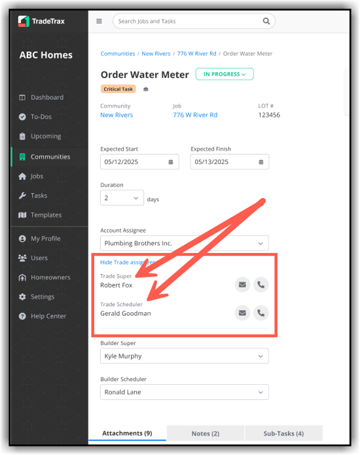The height and width of the screenshot is (455, 360).
Task: Switch to the Notes (2) tab
Action: pos(206,433)
